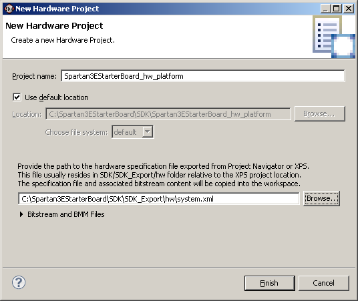Click the SDK logo icon in title bar
358x301 pixels.
tap(9, 9)
